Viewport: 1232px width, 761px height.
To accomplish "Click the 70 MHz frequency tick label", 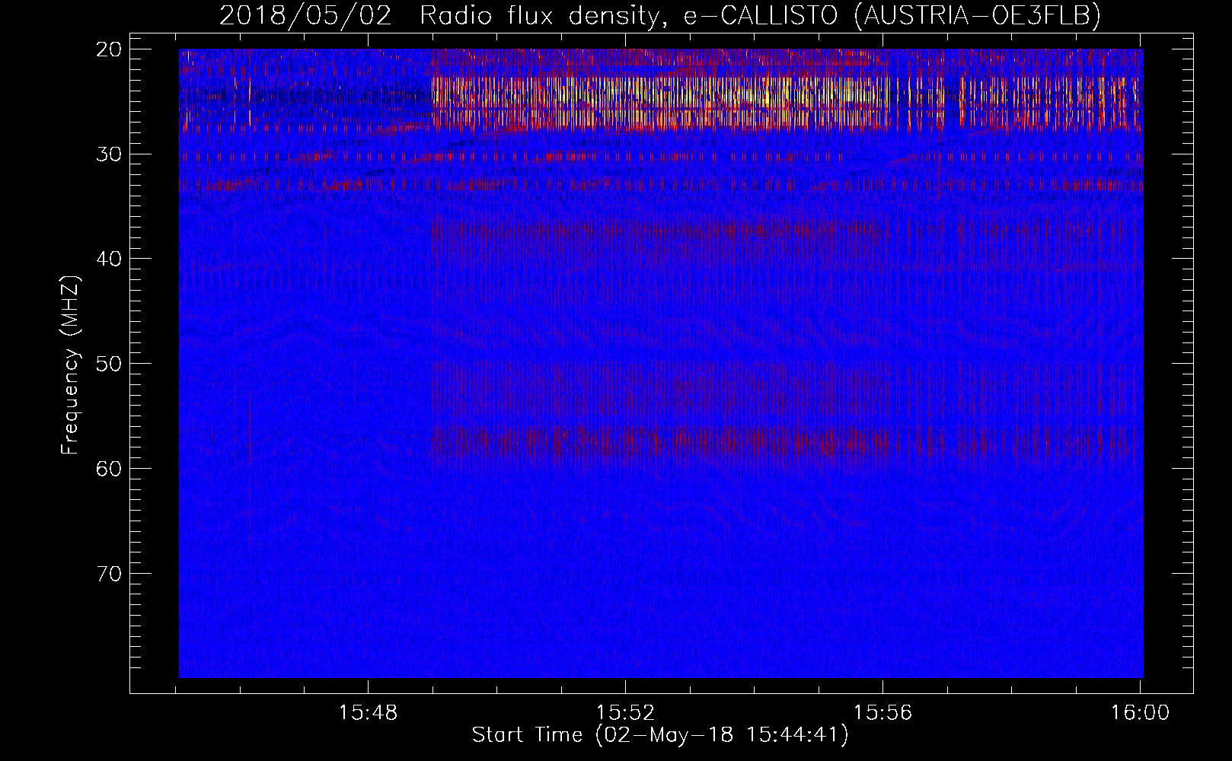I will pyautogui.click(x=110, y=574).
